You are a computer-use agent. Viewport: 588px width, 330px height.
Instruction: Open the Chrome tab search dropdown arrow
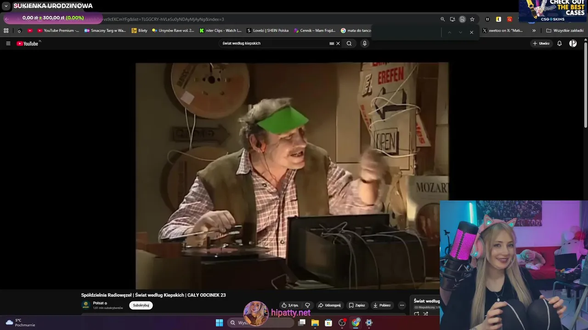[x=6, y=6]
